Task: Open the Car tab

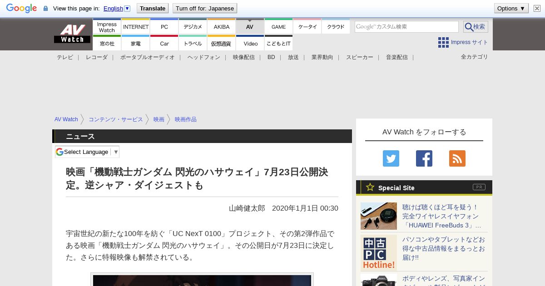Action: (x=164, y=43)
